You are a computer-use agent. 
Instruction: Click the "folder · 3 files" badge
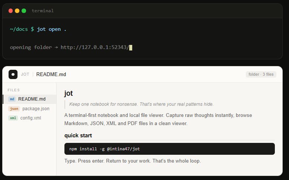(261, 74)
